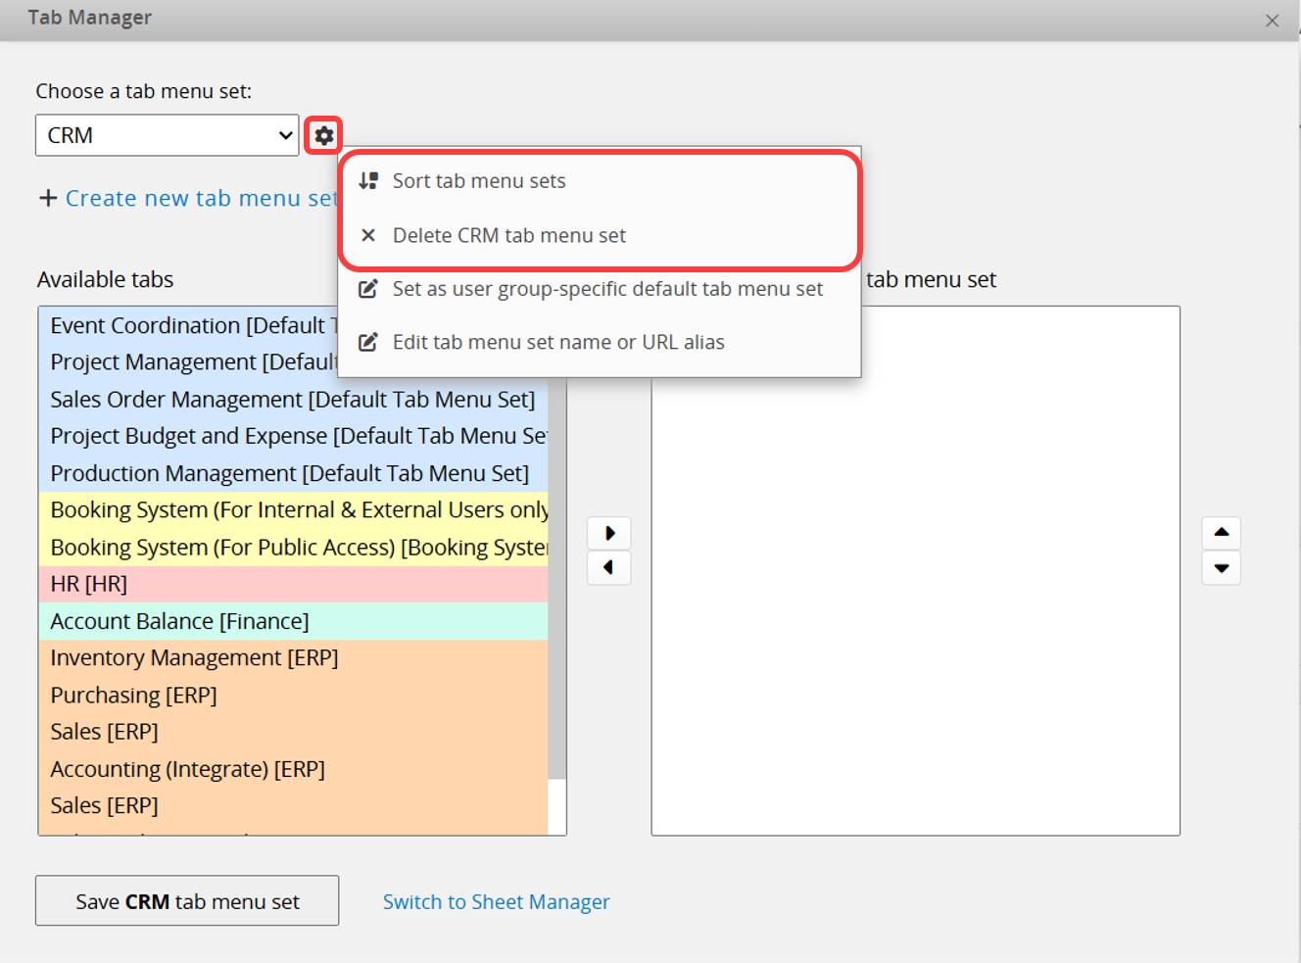Screen dimensions: 1301x963
Task: Pick Inventory Management [ERP] from available tabs
Action: pyautogui.click(x=194, y=658)
